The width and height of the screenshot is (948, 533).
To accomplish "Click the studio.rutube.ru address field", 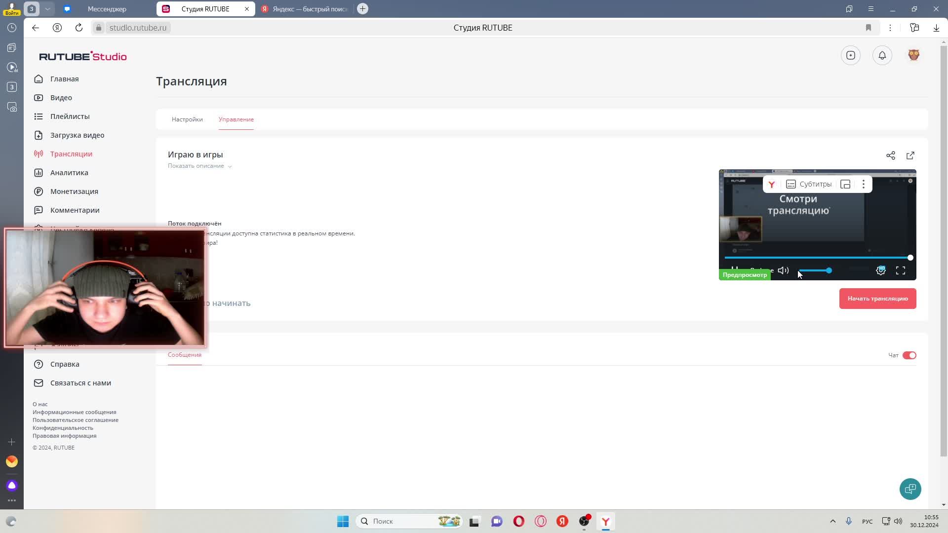I will [x=138, y=28].
